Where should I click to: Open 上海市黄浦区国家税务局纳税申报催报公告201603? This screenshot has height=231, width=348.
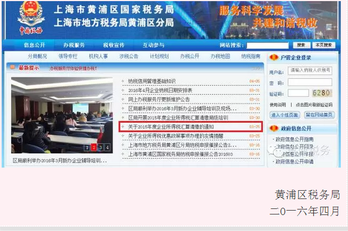181,154
